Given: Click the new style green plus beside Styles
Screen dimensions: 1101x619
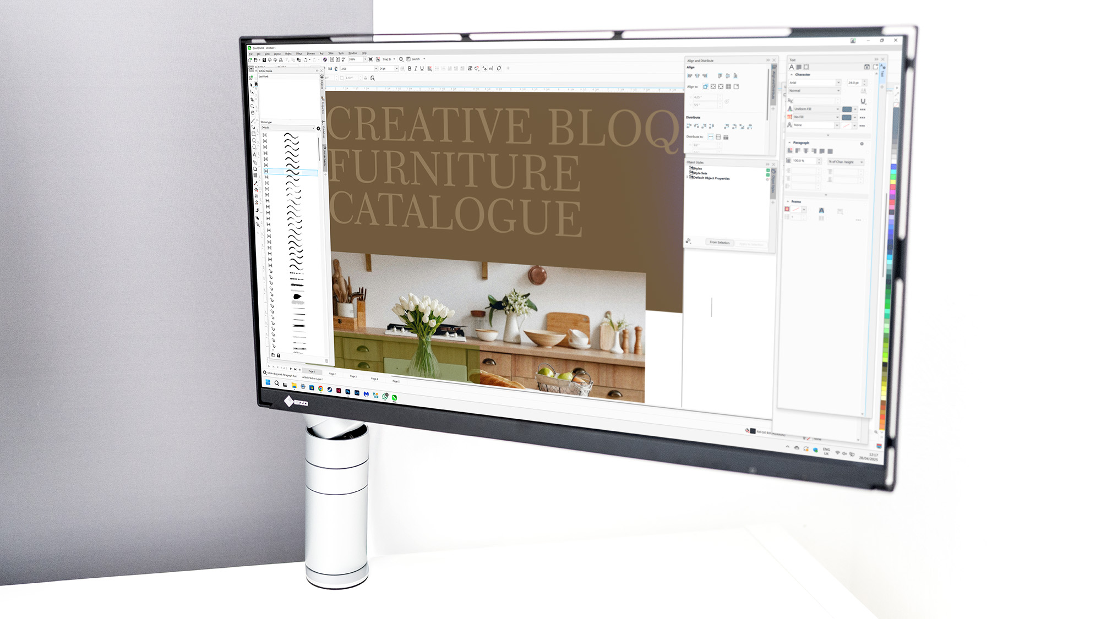Looking at the screenshot, I should pyautogui.click(x=768, y=171).
